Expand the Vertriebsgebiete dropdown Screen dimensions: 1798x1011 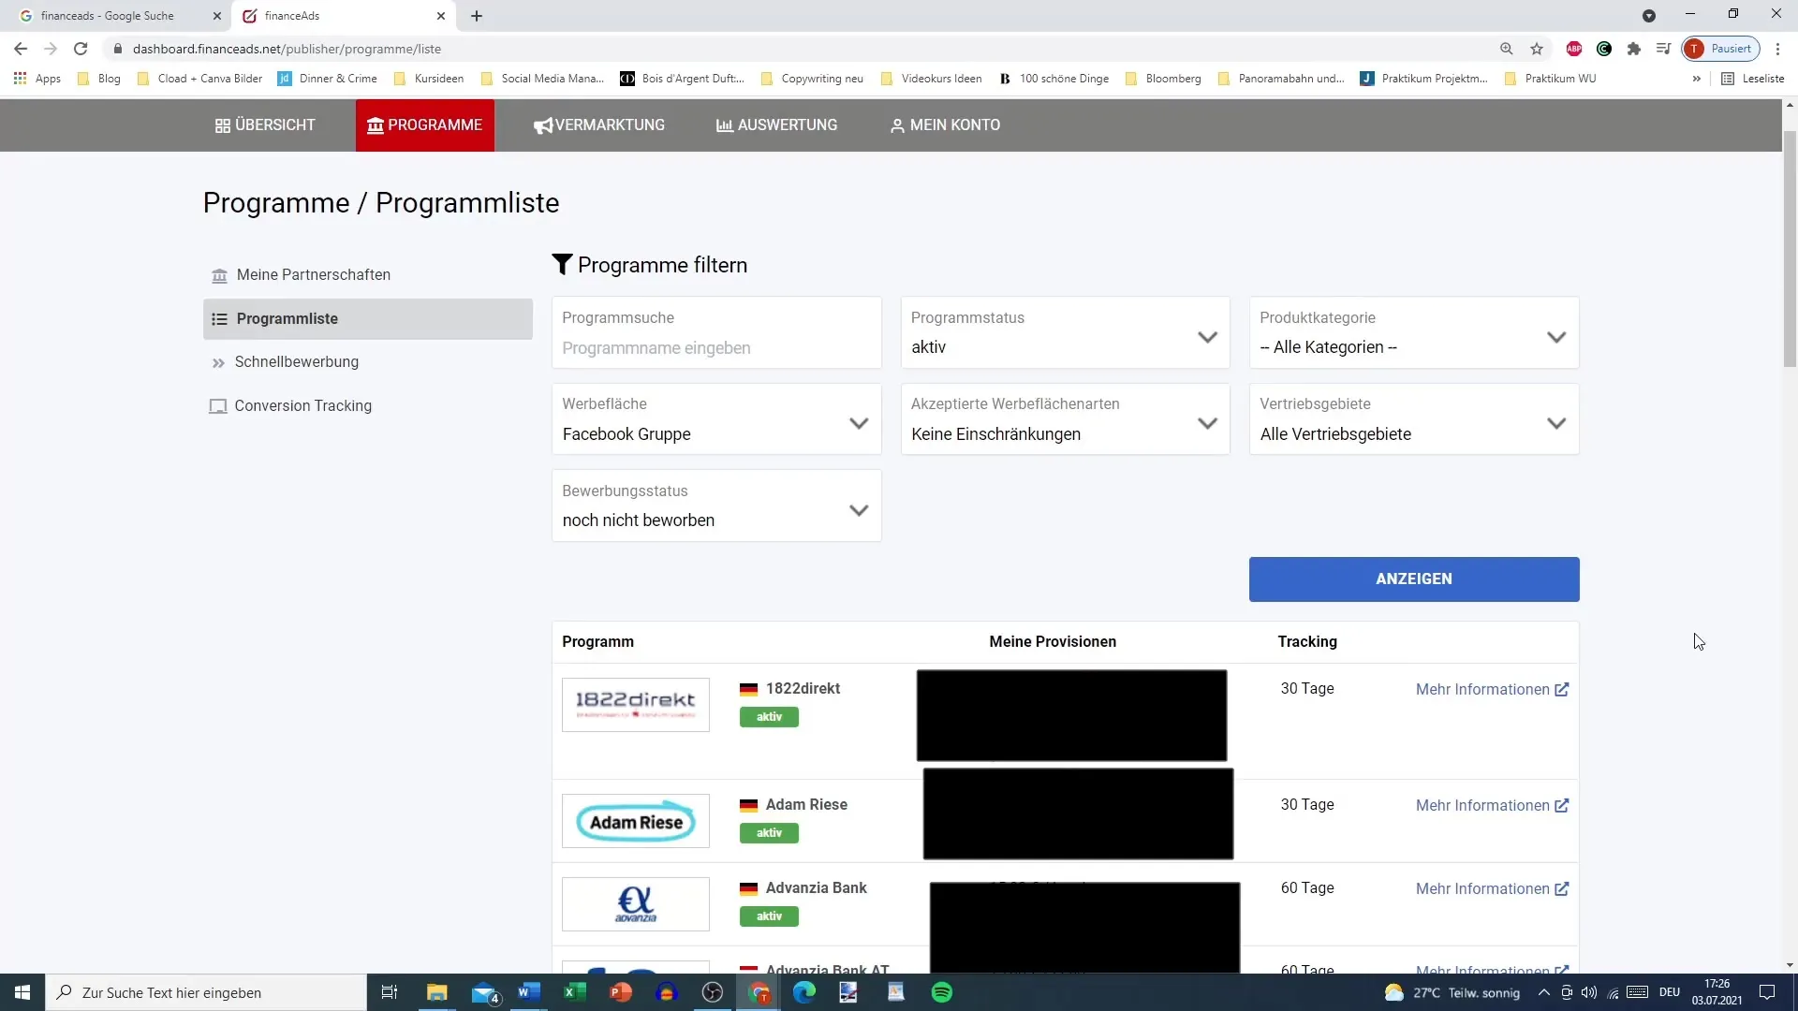[x=1414, y=419]
